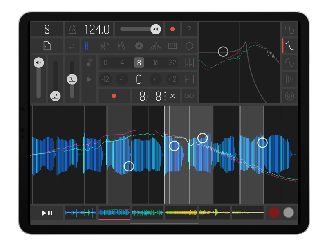
Task: Lower pitch by 12 semitones
Action: (105, 79)
